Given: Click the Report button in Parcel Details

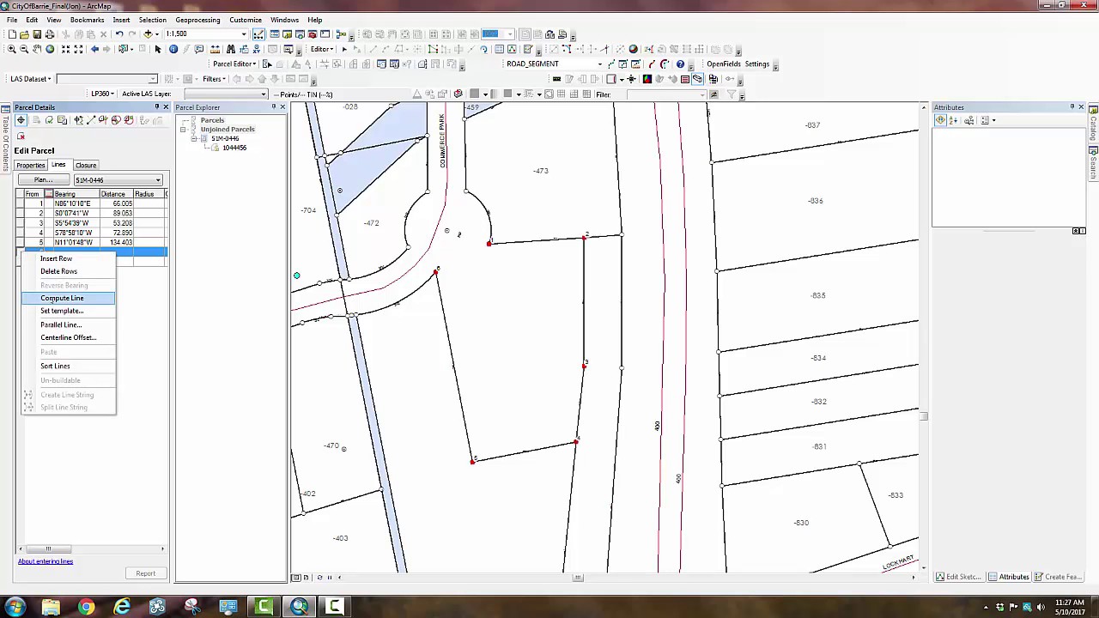Looking at the screenshot, I should click(x=145, y=573).
